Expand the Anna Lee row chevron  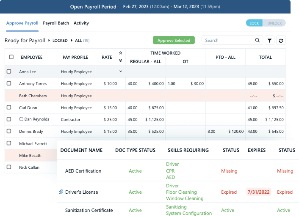pos(120,71)
